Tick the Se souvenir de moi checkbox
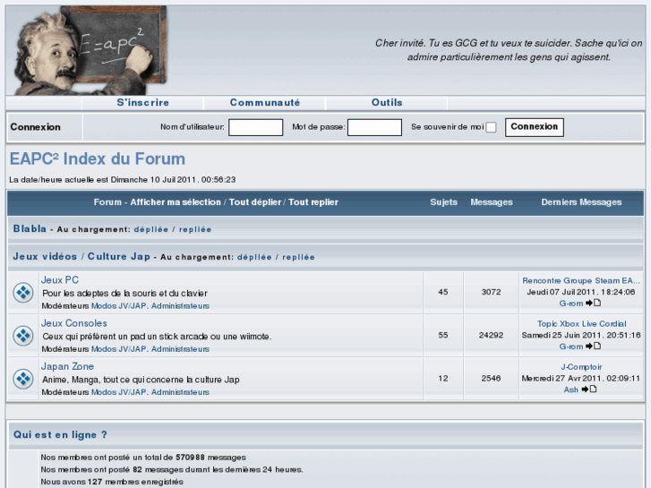This screenshot has height=488, width=651. [x=491, y=127]
